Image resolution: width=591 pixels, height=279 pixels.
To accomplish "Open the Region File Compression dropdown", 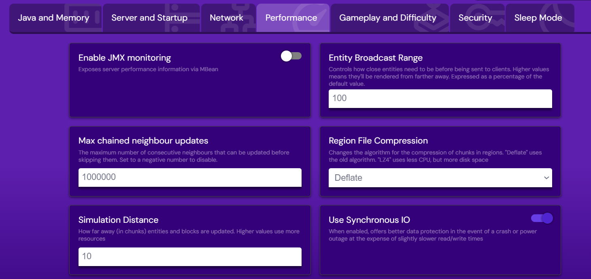I will tap(440, 178).
